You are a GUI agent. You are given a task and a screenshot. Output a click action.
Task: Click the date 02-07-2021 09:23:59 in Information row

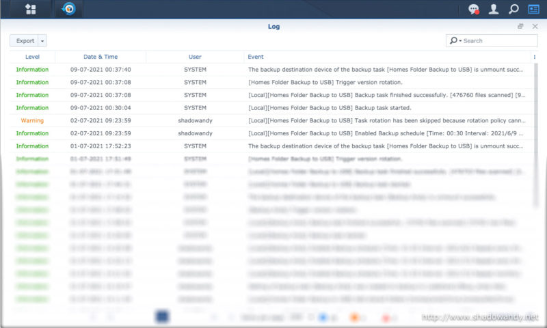point(101,133)
